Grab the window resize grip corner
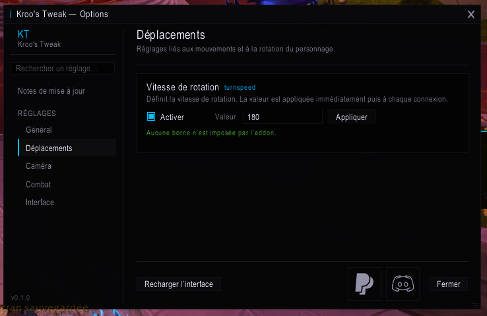The height and width of the screenshot is (316, 487). pos(476,305)
